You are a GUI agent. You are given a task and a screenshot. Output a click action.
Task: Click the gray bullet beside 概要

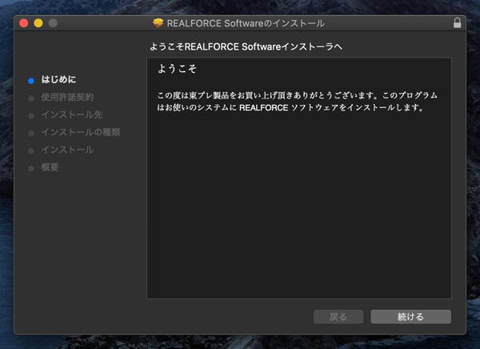click(31, 168)
